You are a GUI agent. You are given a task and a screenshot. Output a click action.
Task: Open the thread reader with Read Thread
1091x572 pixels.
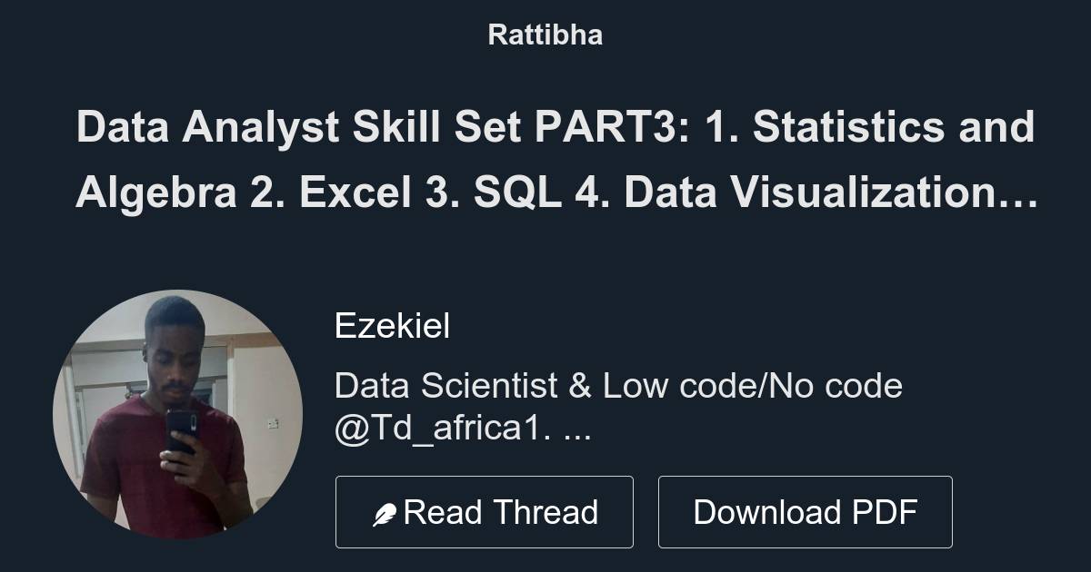pos(485,511)
